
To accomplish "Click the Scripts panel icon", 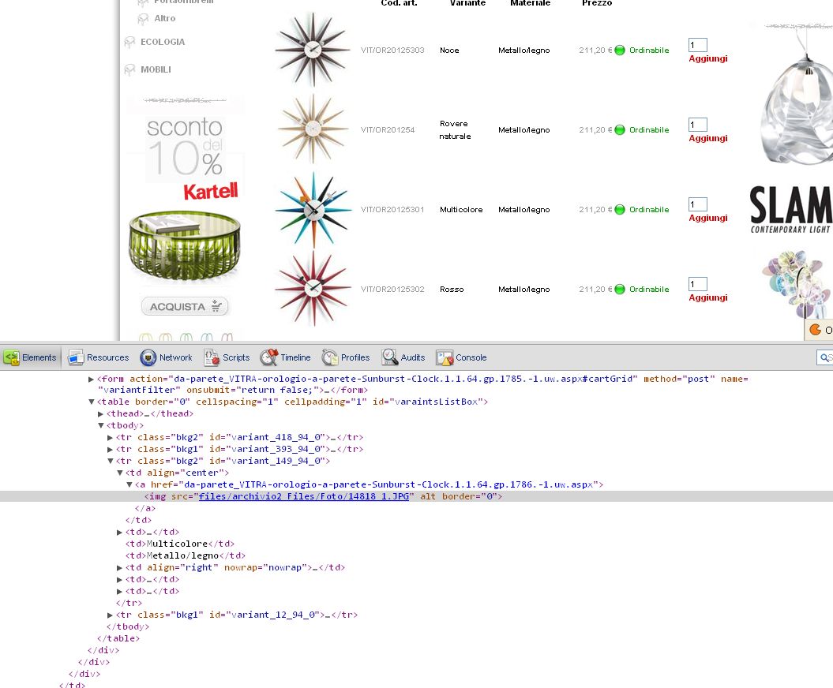I will point(212,357).
